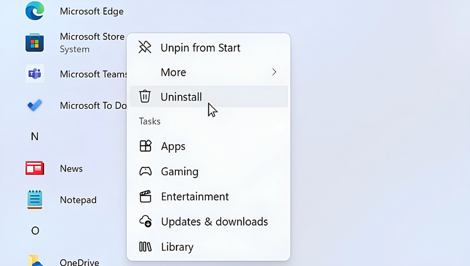This screenshot has width=470, height=266.
Task: Click the trash can icon next to Uninstall
Action: [145, 96]
